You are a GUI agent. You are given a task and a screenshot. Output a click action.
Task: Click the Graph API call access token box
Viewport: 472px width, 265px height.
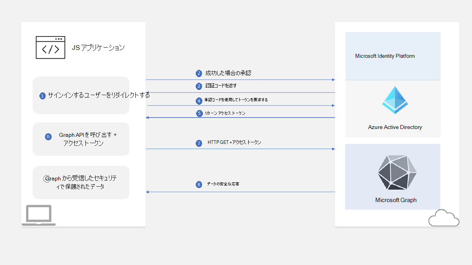tap(81, 139)
